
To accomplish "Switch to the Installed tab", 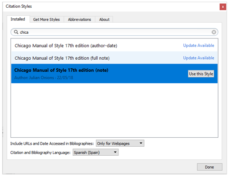I will point(18,19).
